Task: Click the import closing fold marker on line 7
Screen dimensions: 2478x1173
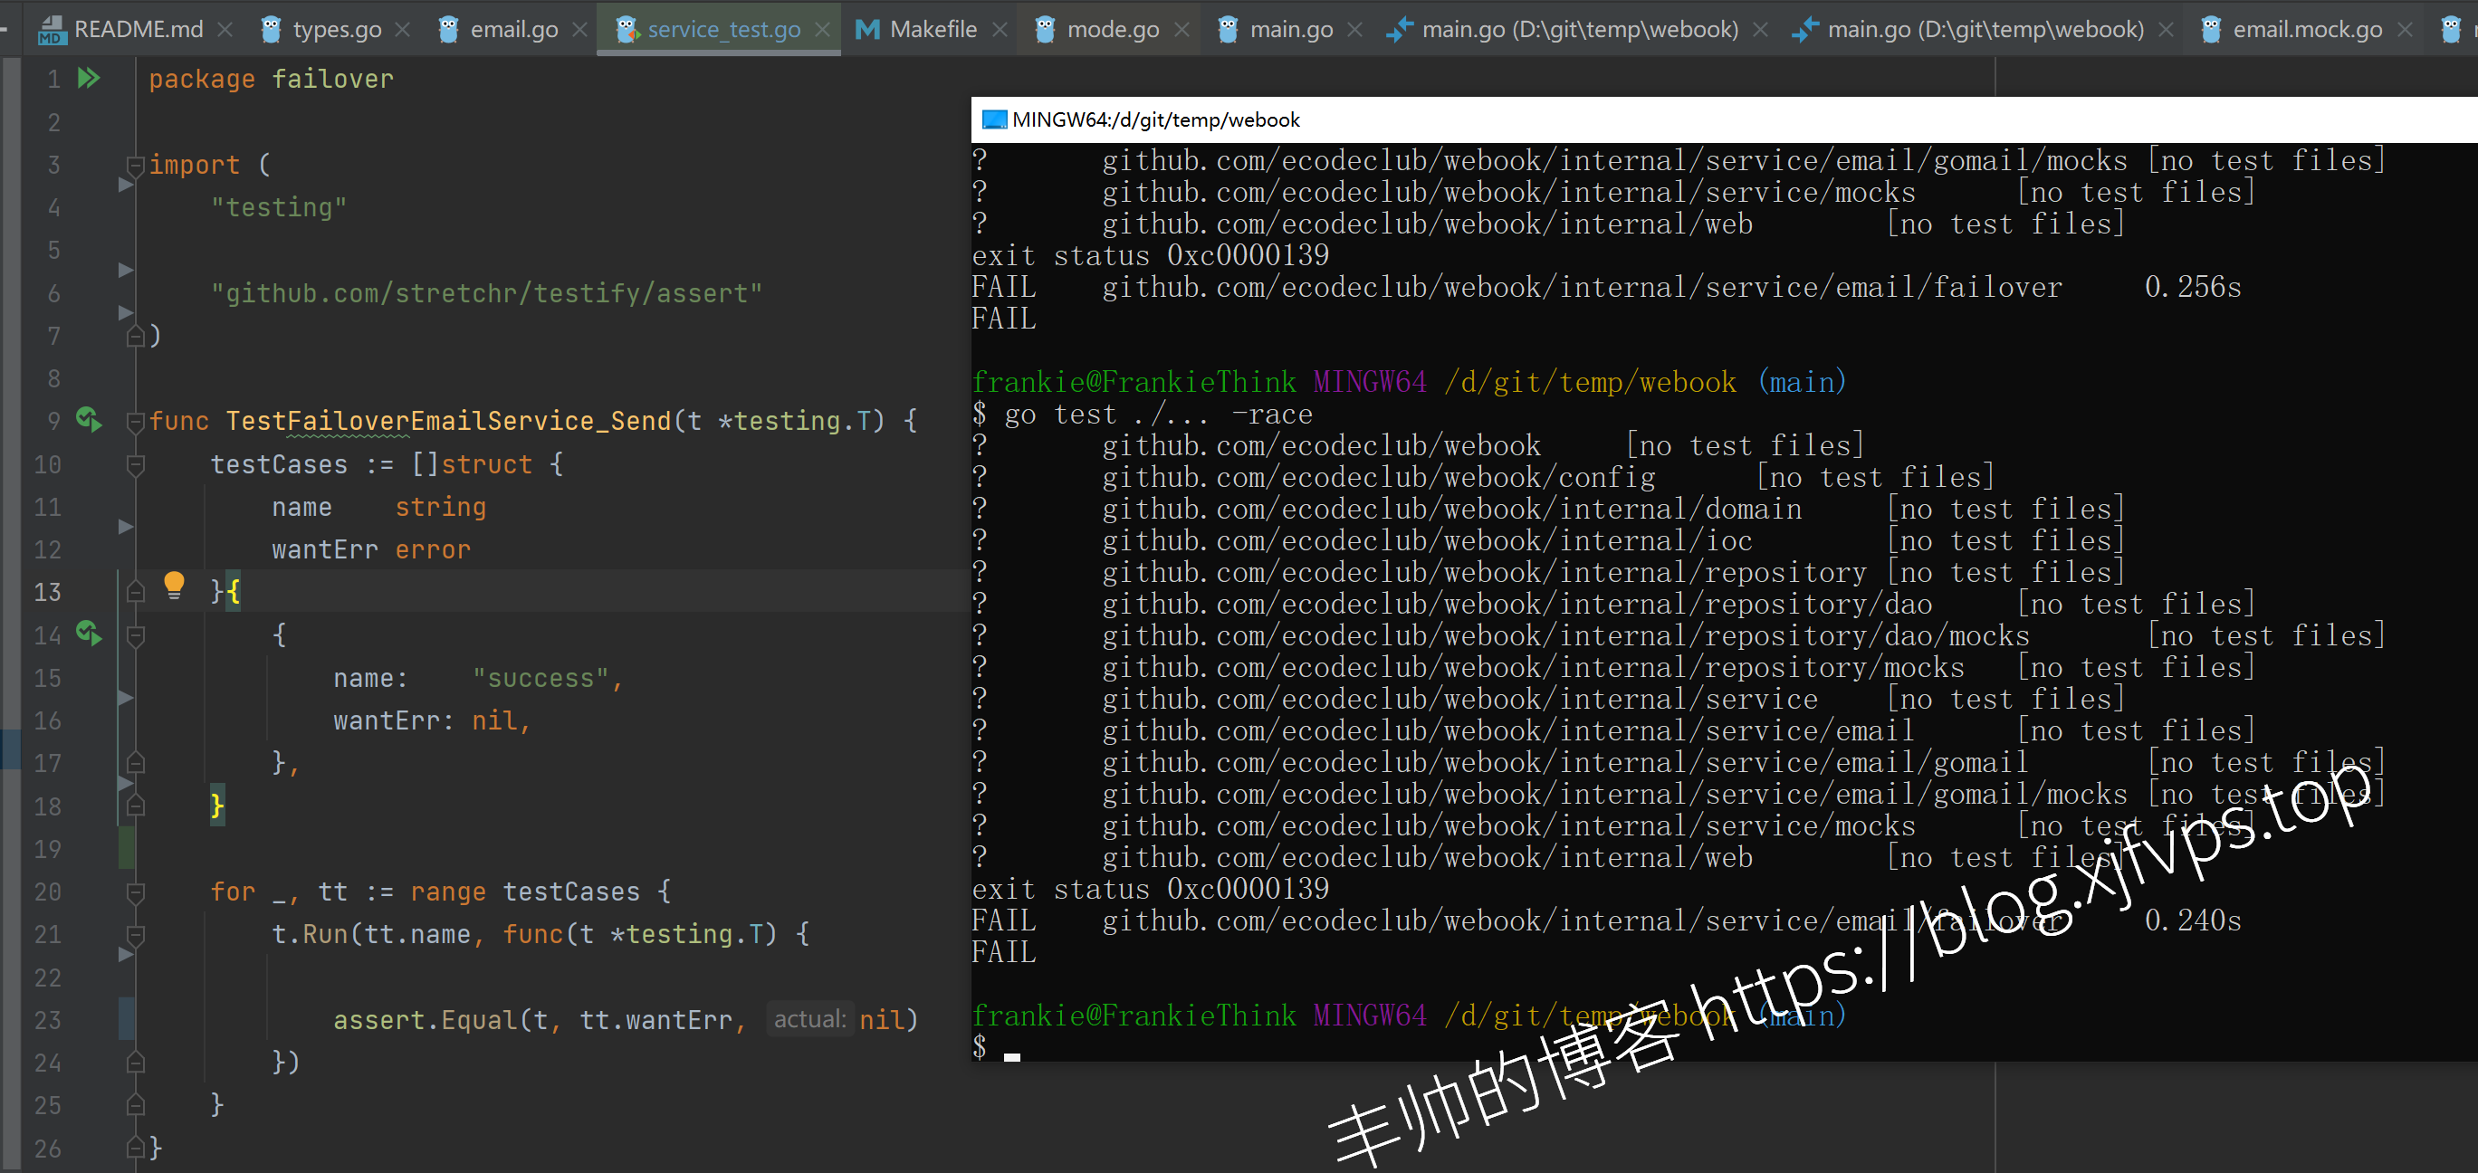Action: coord(136,336)
